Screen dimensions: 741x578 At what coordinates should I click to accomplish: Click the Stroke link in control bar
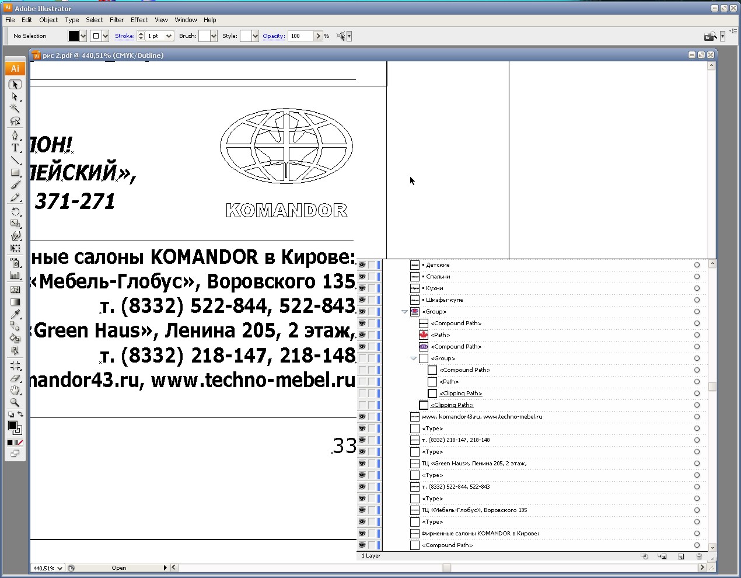125,36
